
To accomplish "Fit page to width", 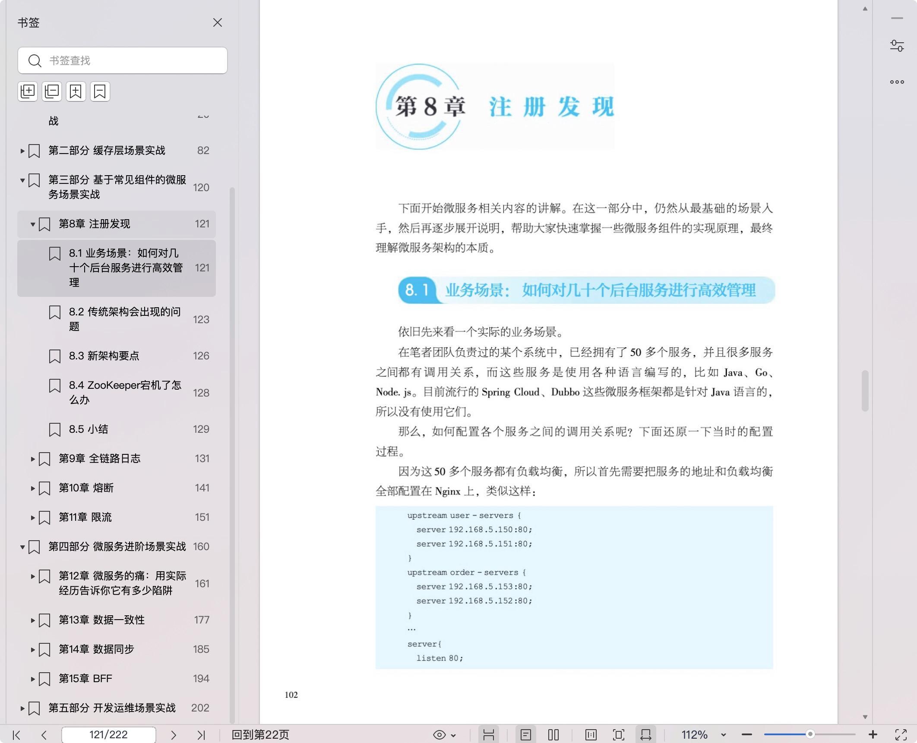I will click(x=646, y=735).
